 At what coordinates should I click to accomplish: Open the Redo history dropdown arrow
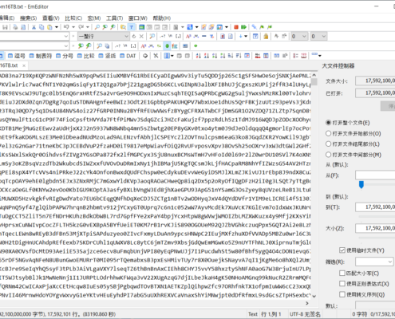click(x=88, y=27)
